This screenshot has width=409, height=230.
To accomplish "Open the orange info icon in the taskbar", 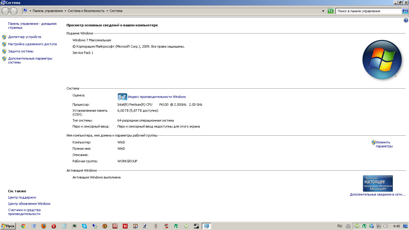I will [105, 226].
